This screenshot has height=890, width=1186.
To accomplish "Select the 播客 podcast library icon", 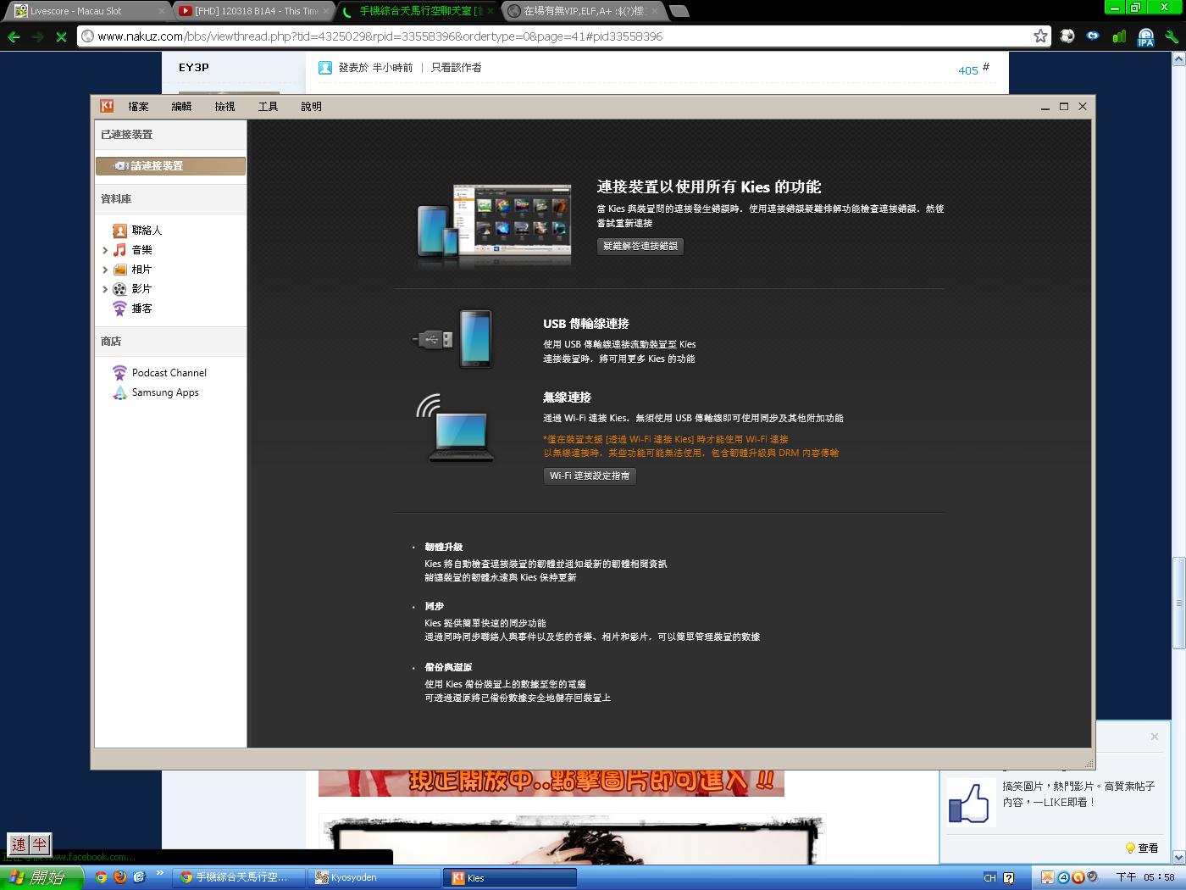I will [x=119, y=309].
